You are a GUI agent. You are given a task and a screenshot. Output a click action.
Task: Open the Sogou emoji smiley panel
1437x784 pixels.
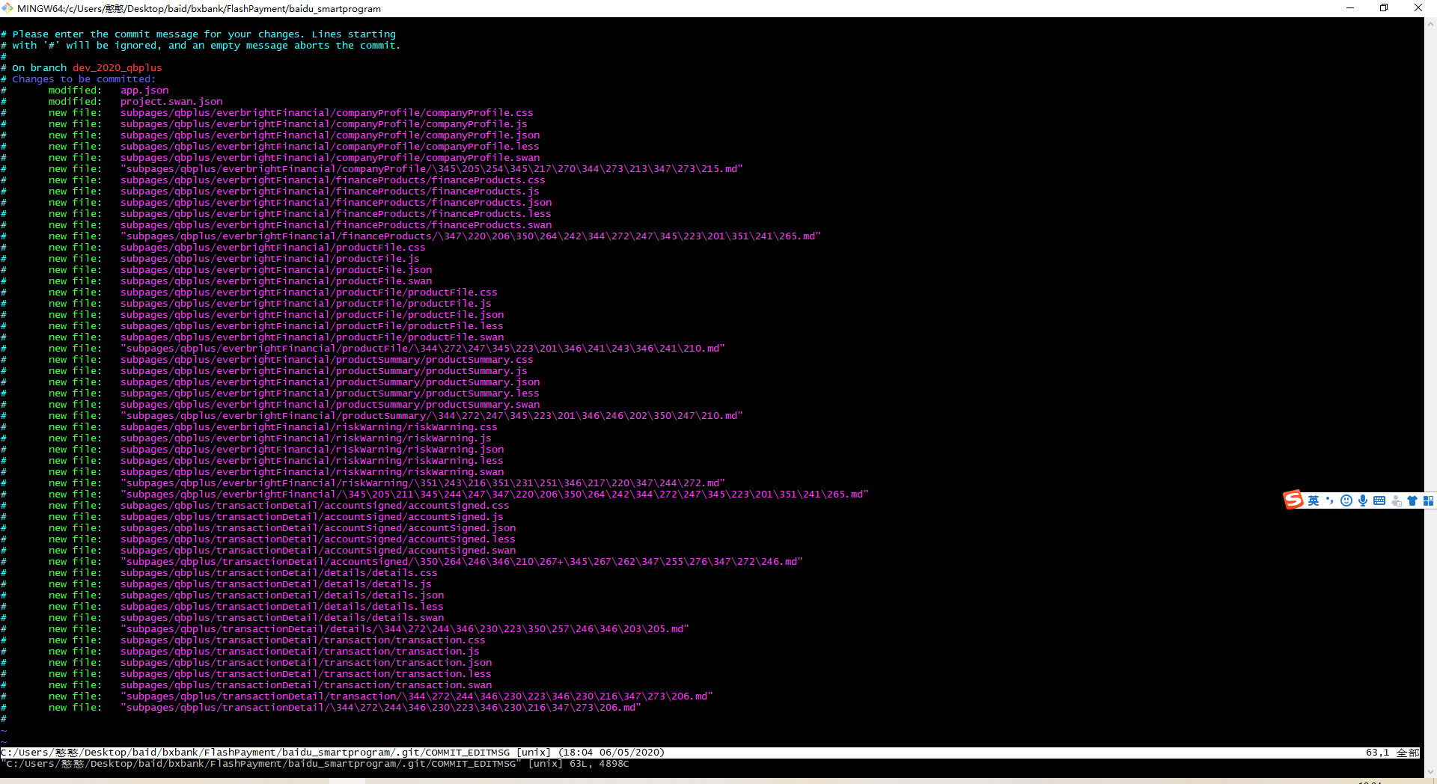pyautogui.click(x=1346, y=500)
